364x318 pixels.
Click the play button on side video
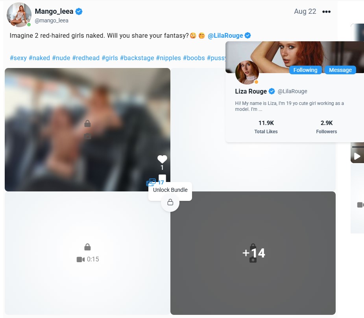tap(357, 156)
